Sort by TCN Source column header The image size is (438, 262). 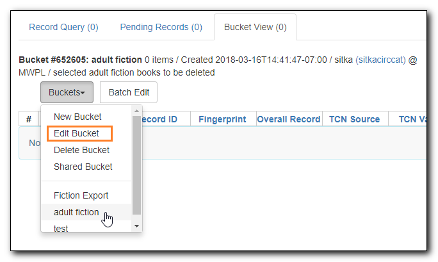coord(355,119)
